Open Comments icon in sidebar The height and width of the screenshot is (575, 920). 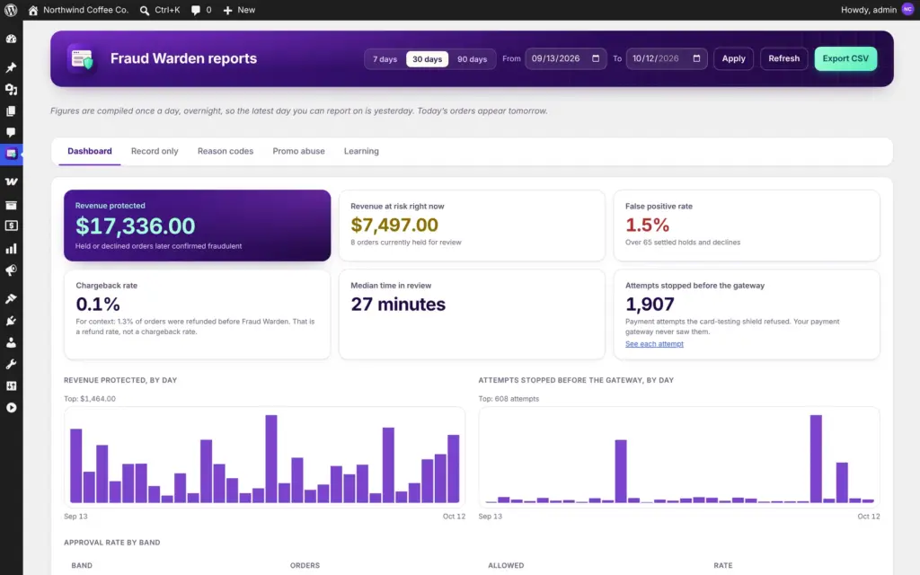(11, 133)
